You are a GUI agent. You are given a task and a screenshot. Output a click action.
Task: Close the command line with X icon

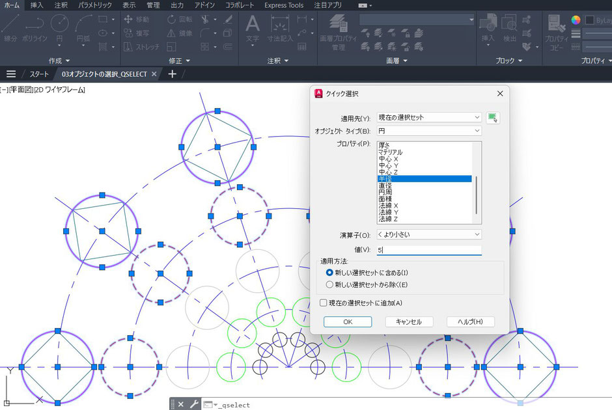[181, 405]
